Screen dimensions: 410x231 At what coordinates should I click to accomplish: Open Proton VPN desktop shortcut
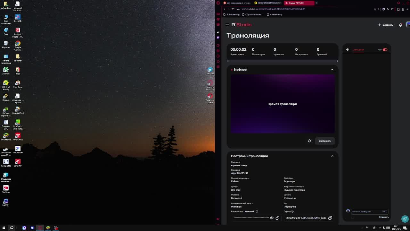[18, 150]
